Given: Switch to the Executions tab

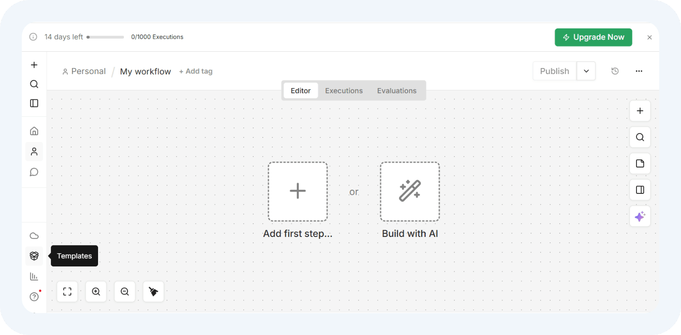Looking at the screenshot, I should [x=344, y=91].
